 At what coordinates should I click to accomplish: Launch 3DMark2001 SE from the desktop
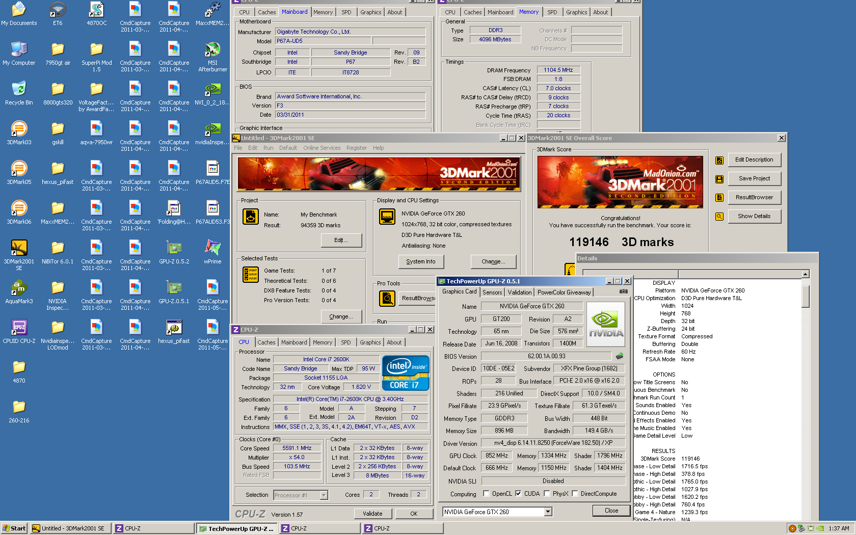(19, 255)
